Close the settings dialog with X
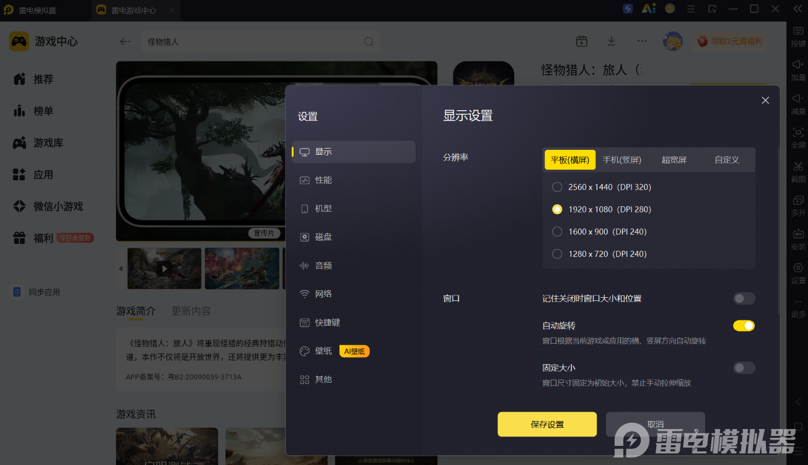The image size is (808, 465). point(765,100)
